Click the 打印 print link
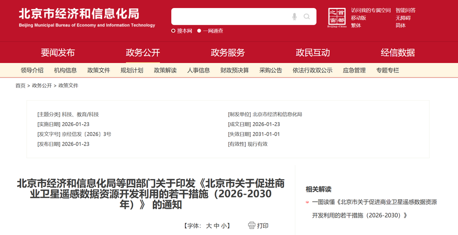Screen dimensions: 458x235 click(x=262, y=226)
